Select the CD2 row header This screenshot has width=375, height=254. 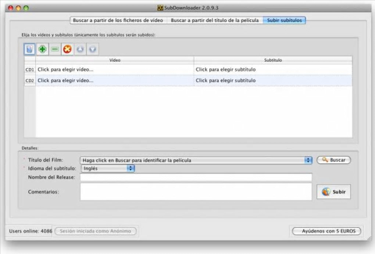(x=30, y=81)
